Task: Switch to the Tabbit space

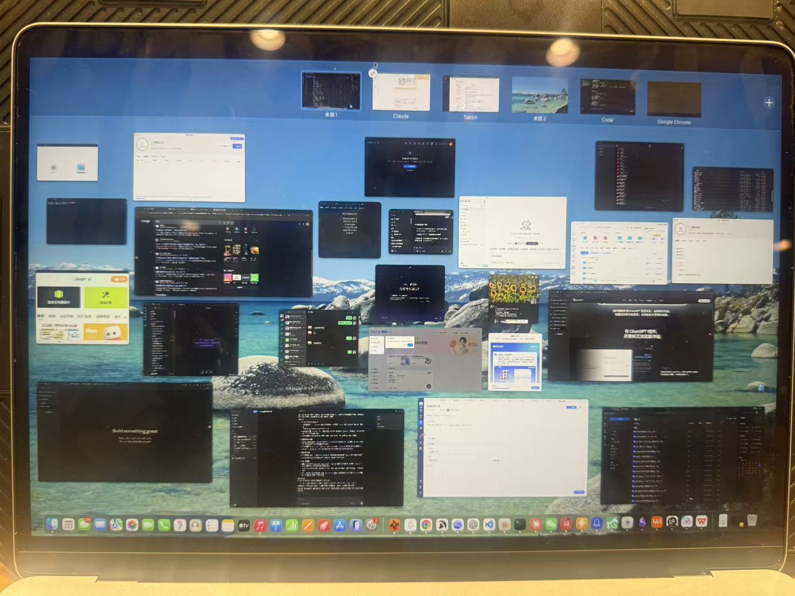Action: click(x=470, y=94)
